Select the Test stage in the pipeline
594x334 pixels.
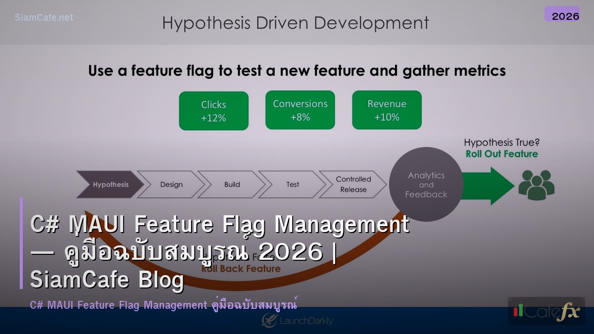[x=292, y=185]
